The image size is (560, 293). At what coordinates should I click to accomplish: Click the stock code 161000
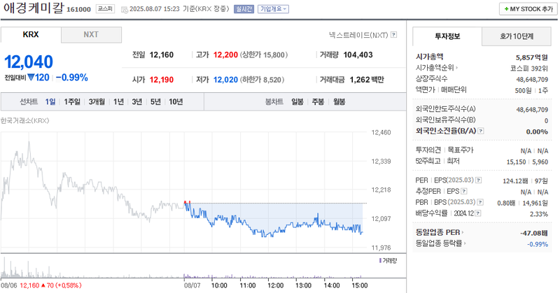pos(78,10)
